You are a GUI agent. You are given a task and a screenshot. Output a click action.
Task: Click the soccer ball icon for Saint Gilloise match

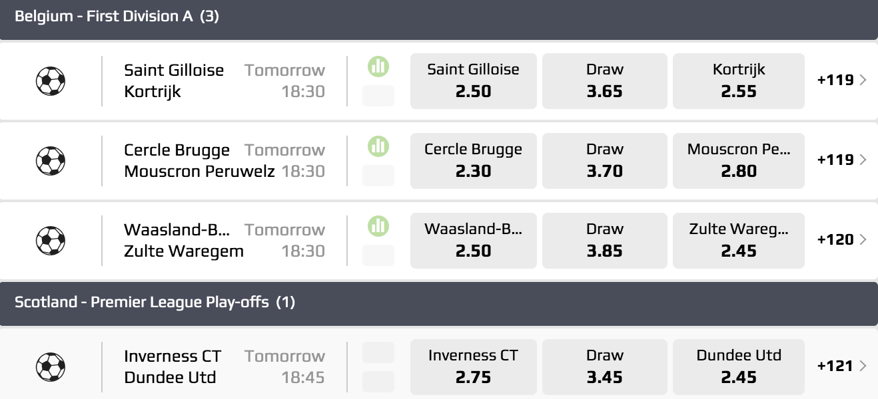pos(51,81)
